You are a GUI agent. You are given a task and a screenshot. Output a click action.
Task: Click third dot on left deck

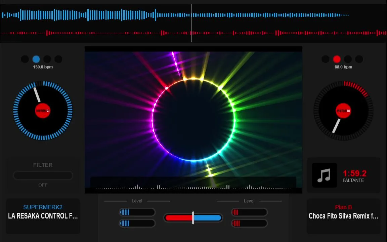[x=47, y=59]
